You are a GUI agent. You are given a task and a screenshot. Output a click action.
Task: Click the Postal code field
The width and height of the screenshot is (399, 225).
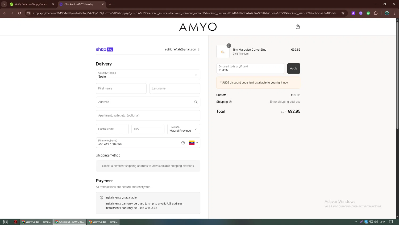[x=112, y=129]
